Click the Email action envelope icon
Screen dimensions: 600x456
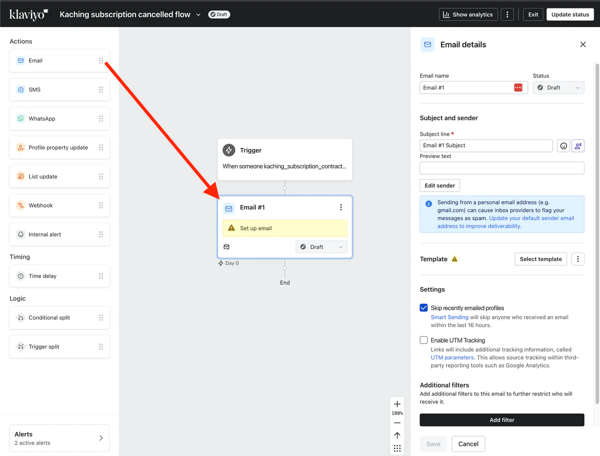click(20, 60)
